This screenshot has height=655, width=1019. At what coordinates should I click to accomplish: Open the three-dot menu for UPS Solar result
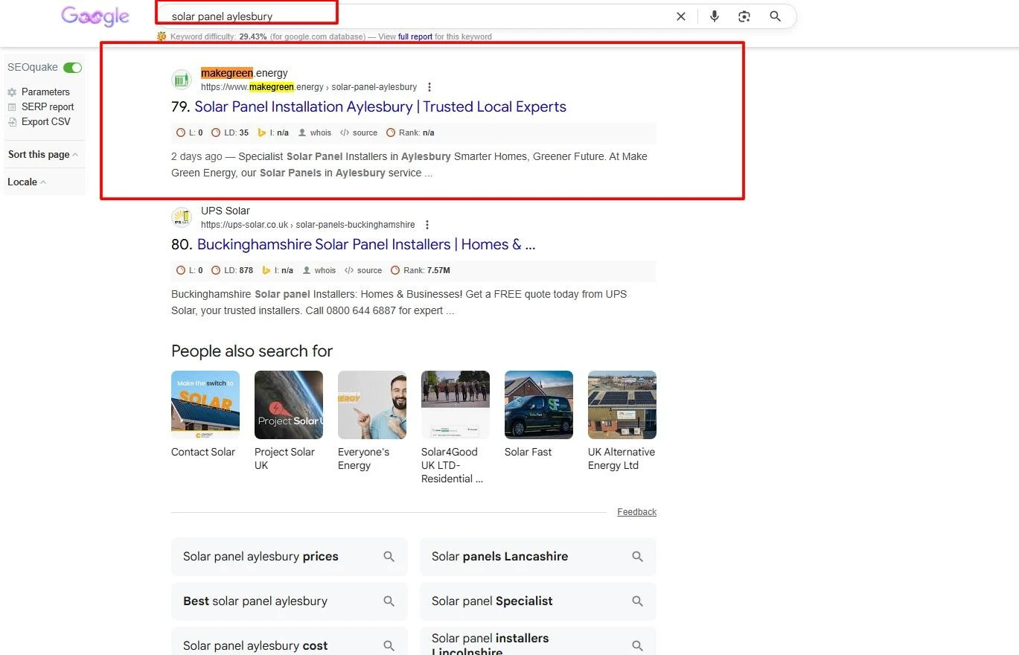click(427, 225)
